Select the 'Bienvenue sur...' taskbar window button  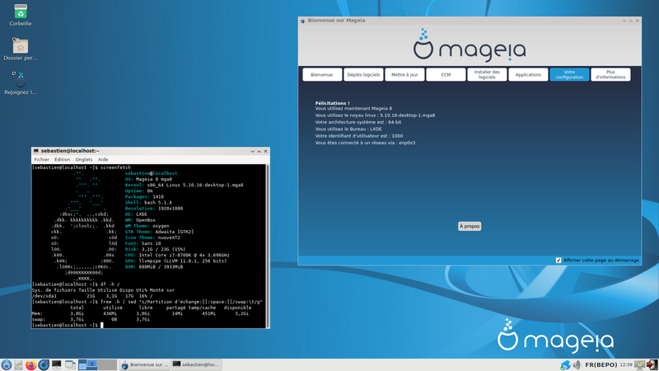[145, 364]
